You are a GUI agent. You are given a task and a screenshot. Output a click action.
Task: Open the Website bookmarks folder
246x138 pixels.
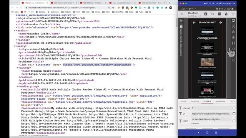[66, 12]
